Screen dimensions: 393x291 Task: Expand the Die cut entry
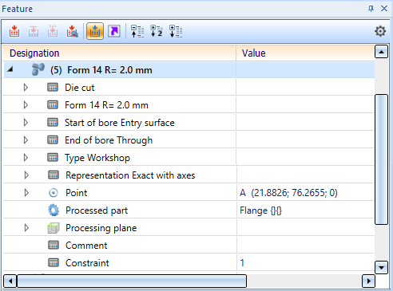point(26,87)
